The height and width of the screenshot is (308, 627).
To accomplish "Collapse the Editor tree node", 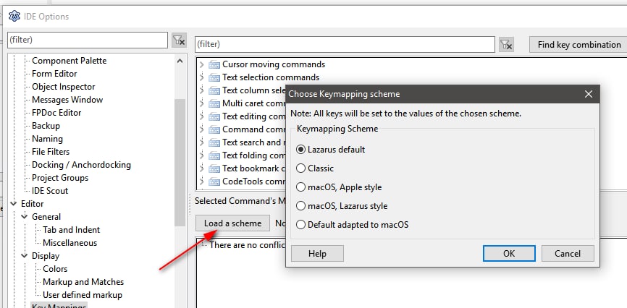I will click(x=14, y=204).
